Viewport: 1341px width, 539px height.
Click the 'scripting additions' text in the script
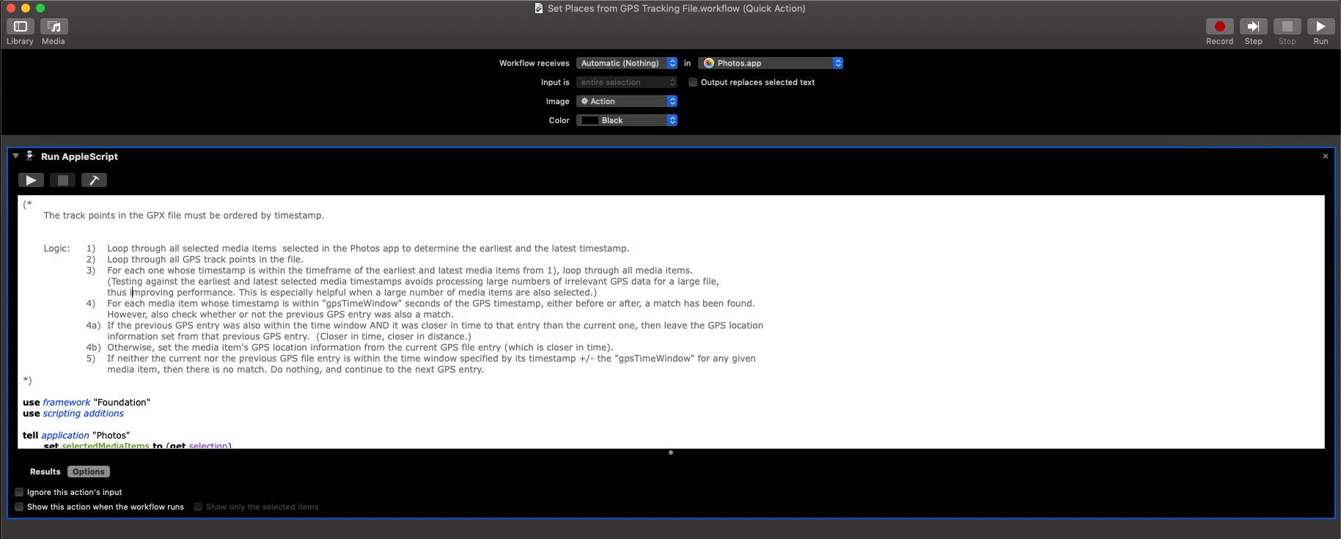coord(84,414)
